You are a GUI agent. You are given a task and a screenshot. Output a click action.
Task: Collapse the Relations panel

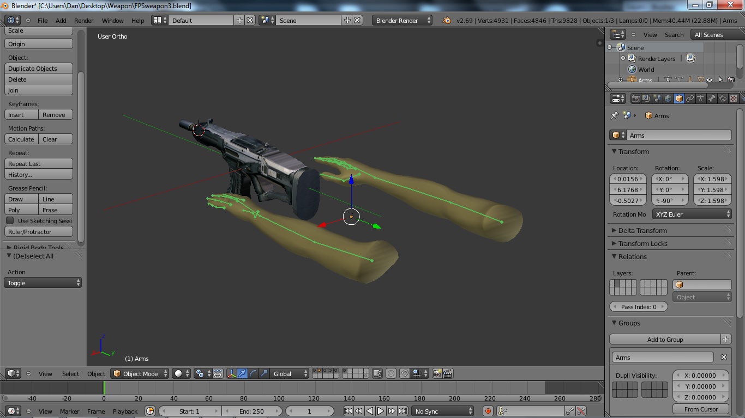(633, 256)
